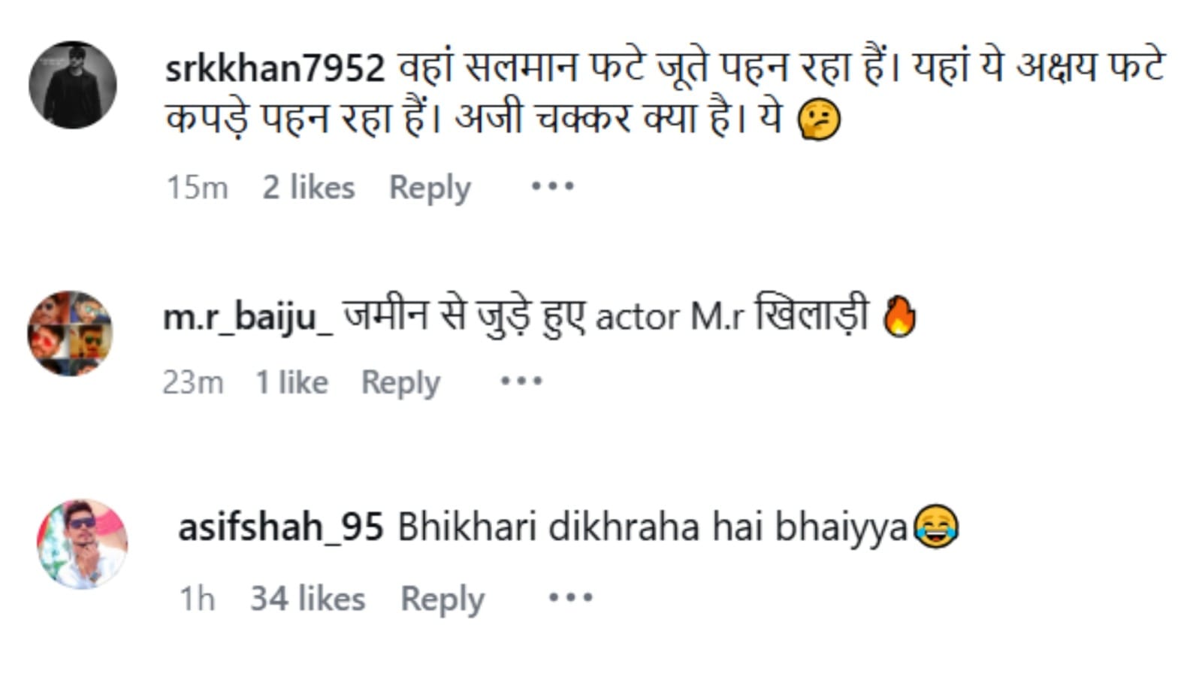Visit the m.r_baiju_ username link
This screenshot has width=1202, height=676.
[x=248, y=317]
